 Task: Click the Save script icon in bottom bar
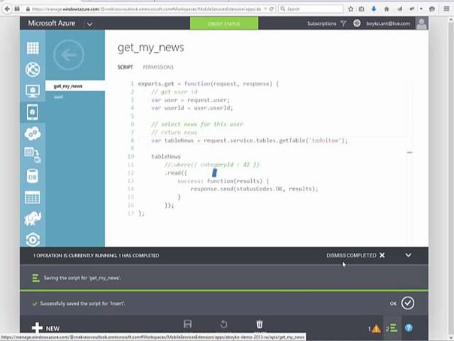pos(188,324)
